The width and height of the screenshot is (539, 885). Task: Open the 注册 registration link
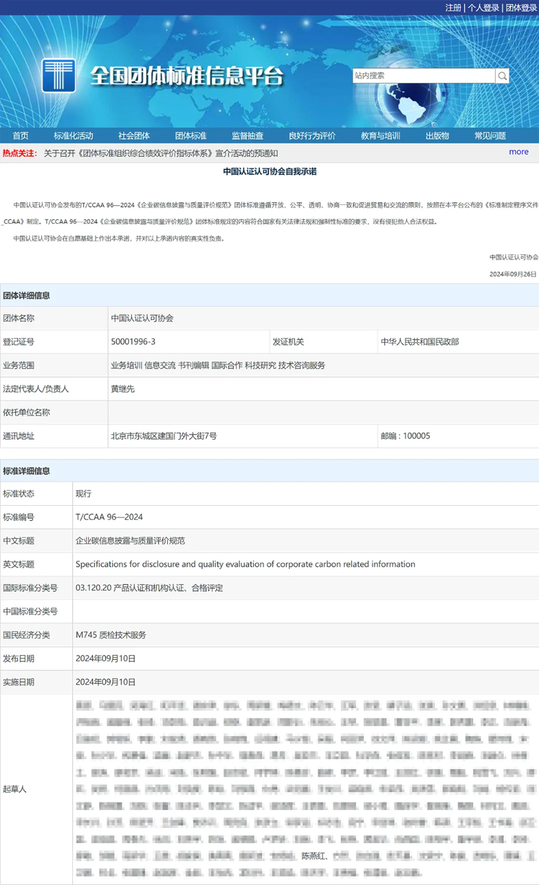[453, 7]
